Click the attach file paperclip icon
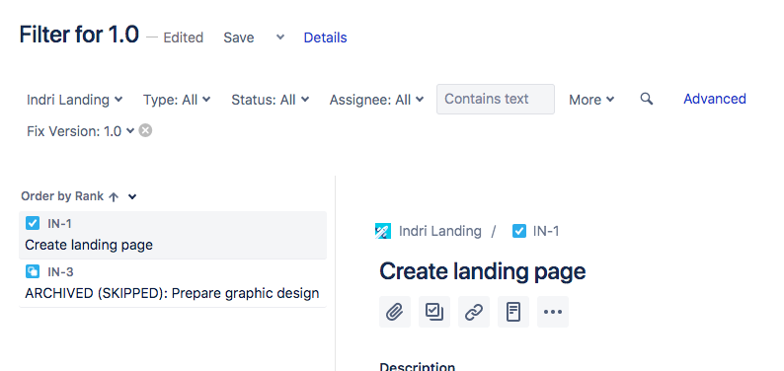Viewport: 784px width, 371px height. (x=395, y=312)
